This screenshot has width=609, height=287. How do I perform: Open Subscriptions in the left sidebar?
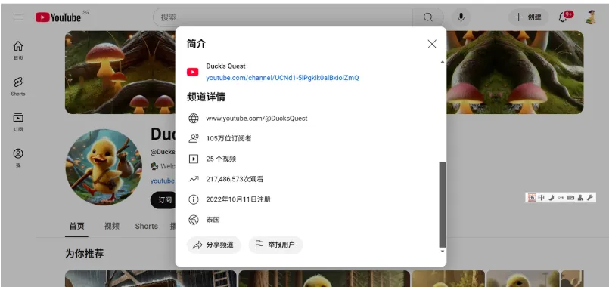click(18, 122)
